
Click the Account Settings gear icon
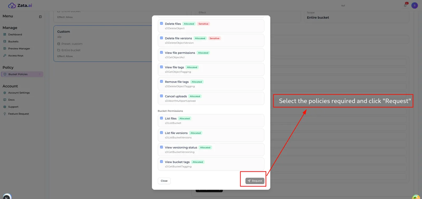click(x=5, y=93)
